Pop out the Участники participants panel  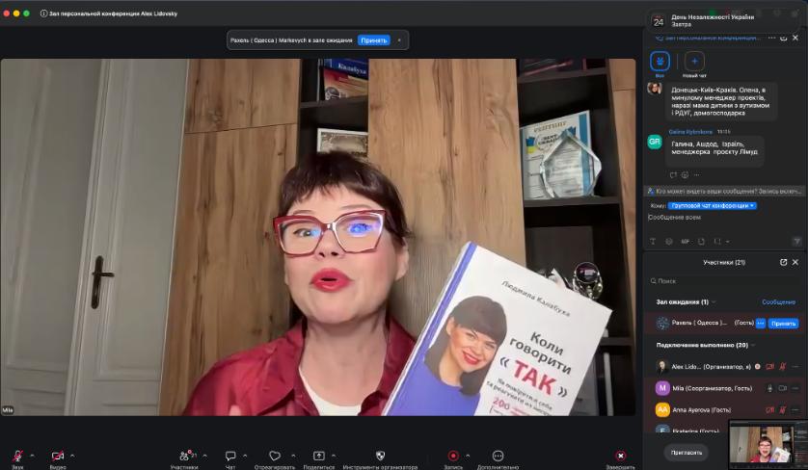[783, 262]
